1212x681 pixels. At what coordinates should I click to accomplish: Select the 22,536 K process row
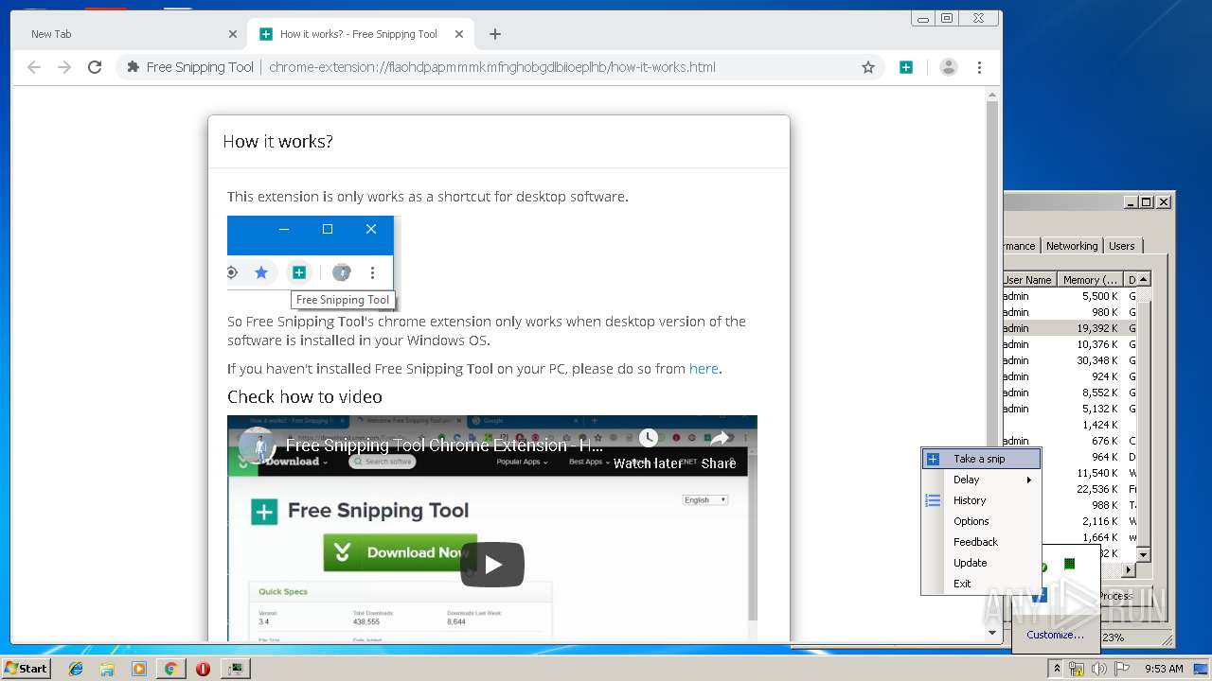point(1070,489)
